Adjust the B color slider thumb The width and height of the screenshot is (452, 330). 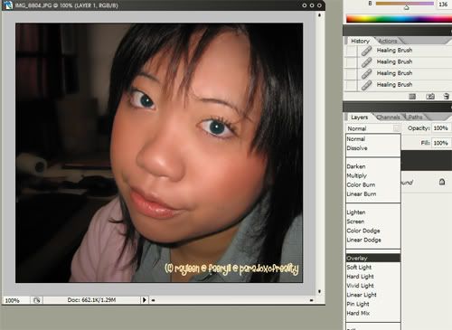coord(406,7)
